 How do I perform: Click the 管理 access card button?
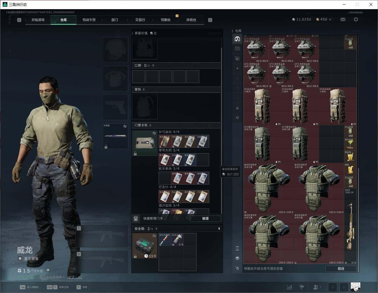coord(205,219)
